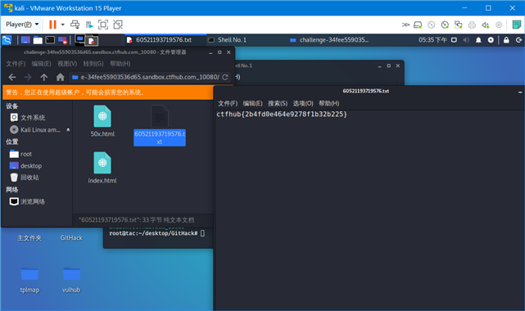Open the dropdown arrow beside the pause button
The image size is (525, 311).
pyautogui.click(x=62, y=25)
